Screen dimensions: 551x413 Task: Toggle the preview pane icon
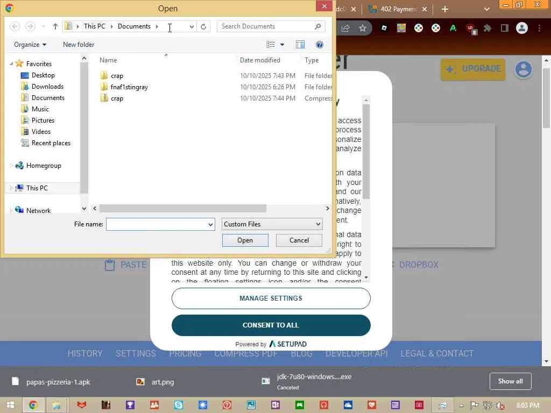[300, 45]
